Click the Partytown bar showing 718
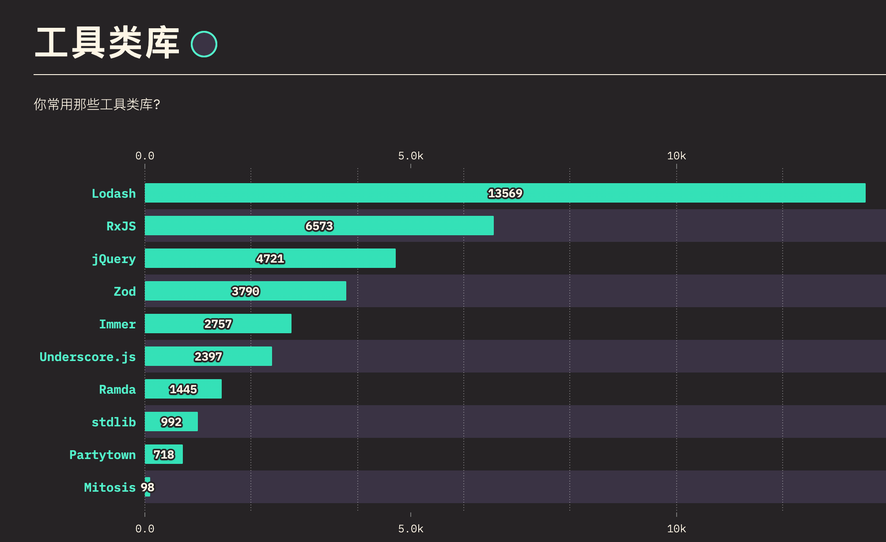 tap(164, 454)
